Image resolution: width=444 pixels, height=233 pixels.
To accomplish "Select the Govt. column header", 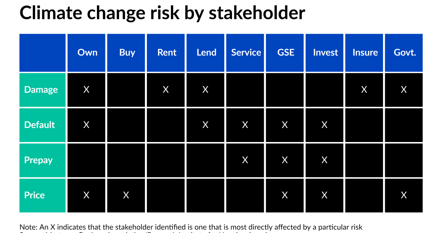I will coord(404,53).
